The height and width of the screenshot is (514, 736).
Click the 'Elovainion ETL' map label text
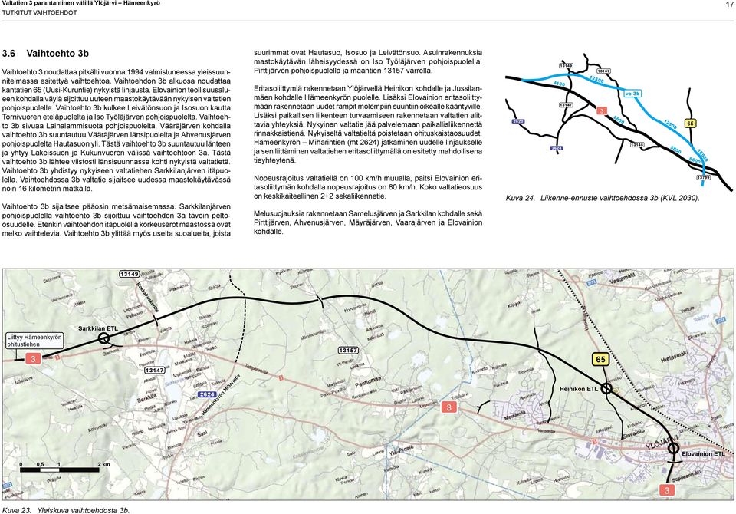[x=703, y=454]
